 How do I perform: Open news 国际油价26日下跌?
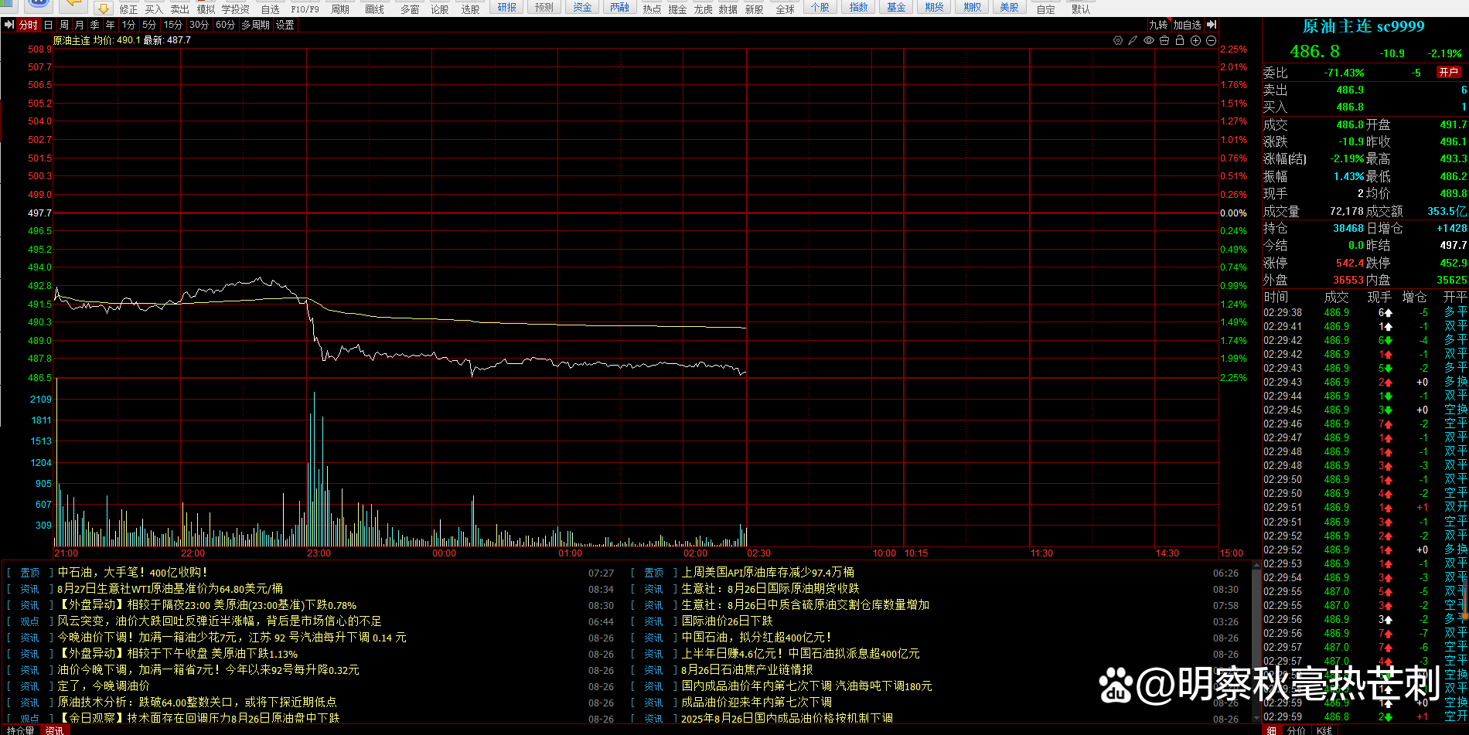tap(727, 621)
